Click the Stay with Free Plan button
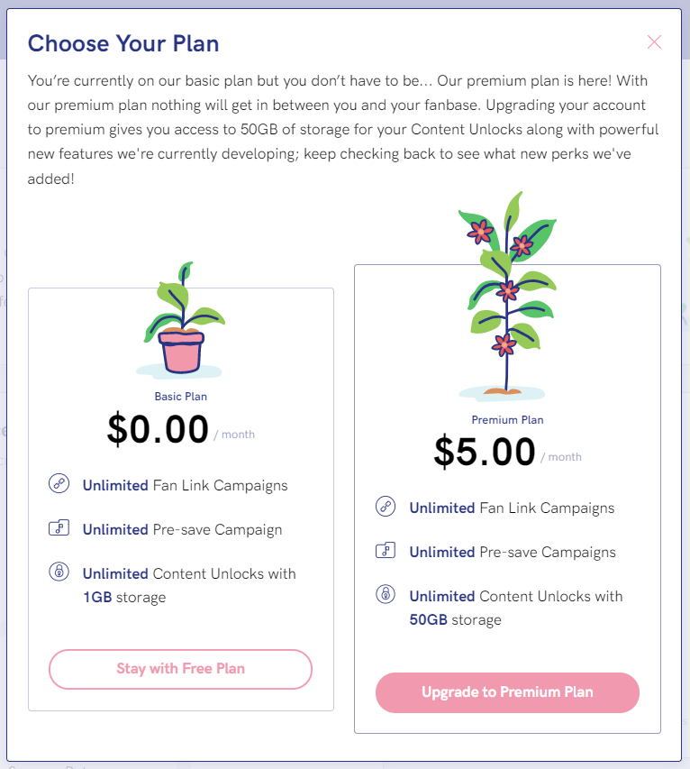The image size is (690, 769). point(180,669)
